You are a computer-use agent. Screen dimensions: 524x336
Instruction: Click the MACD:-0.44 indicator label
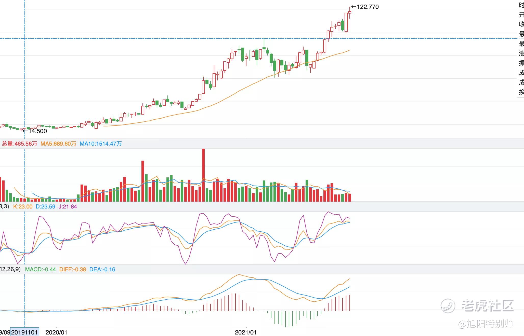click(x=40, y=270)
